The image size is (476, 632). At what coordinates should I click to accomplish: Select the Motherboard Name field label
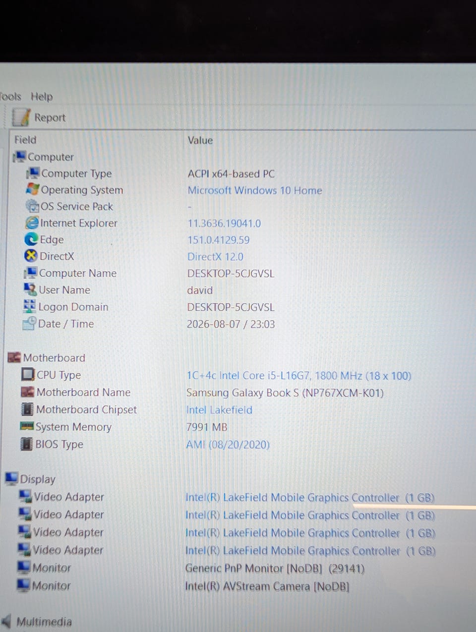(83, 392)
